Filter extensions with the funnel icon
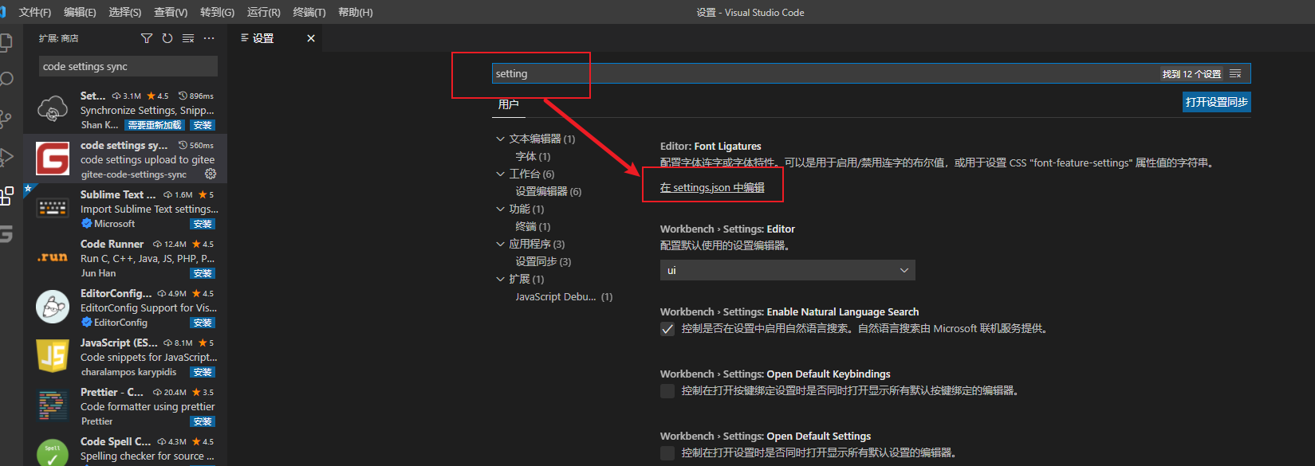The width and height of the screenshot is (1315, 466). coord(147,38)
